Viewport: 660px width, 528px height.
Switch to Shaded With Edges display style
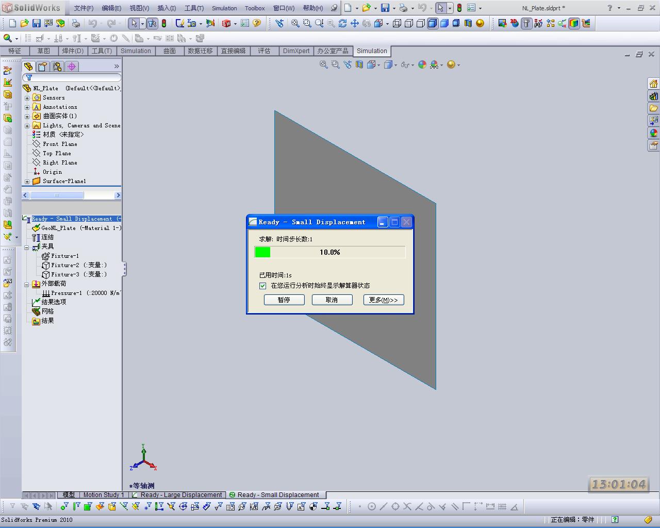(x=432, y=23)
